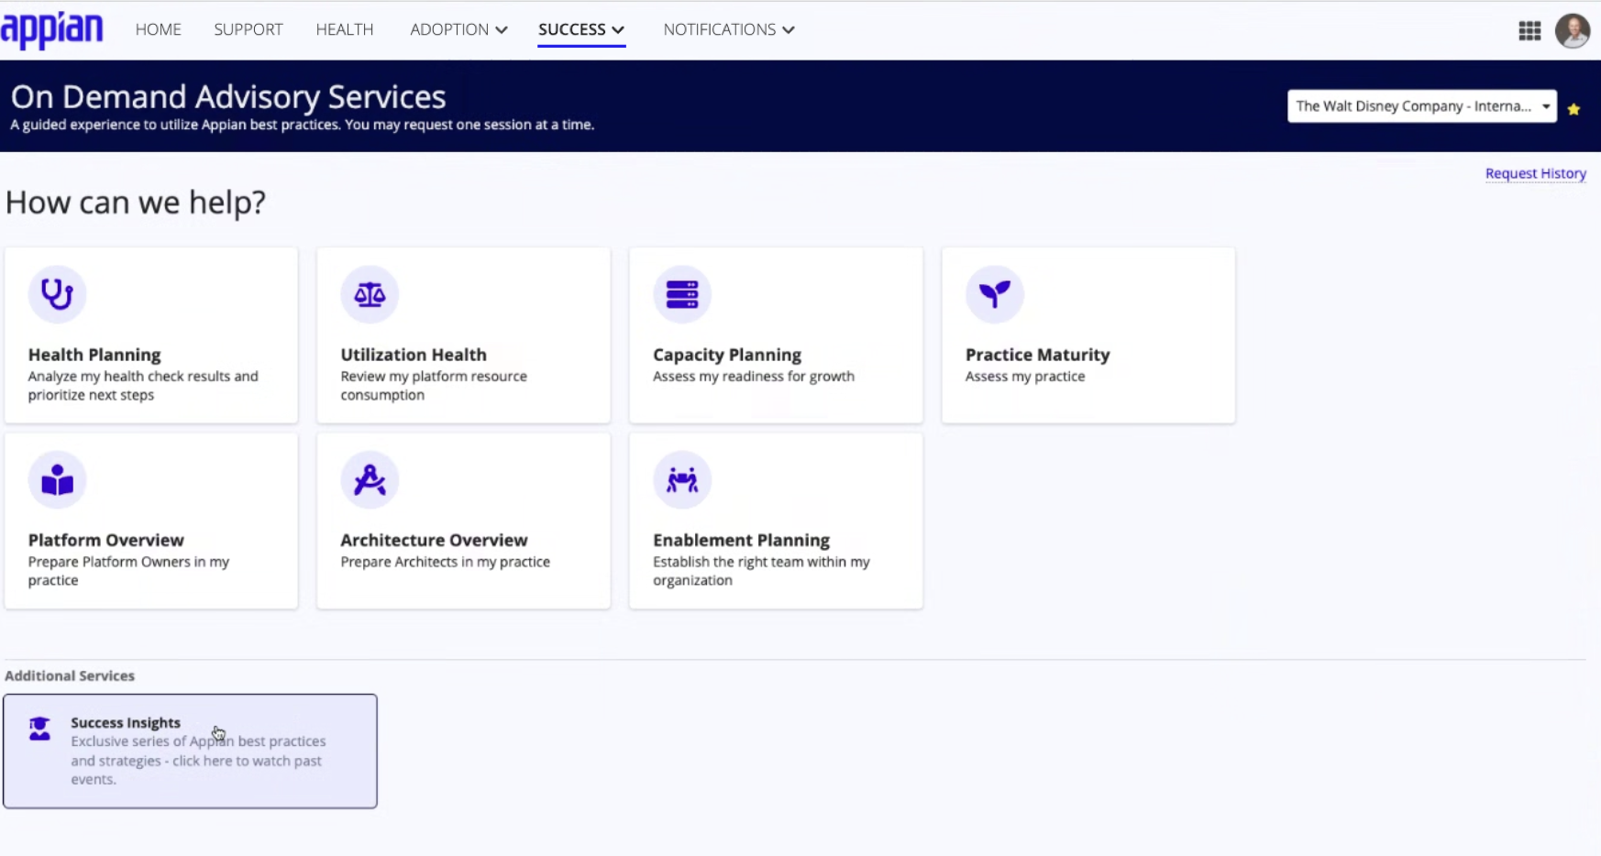
Task: Click 'Review my platform resource consumption' text
Action: coord(434,386)
